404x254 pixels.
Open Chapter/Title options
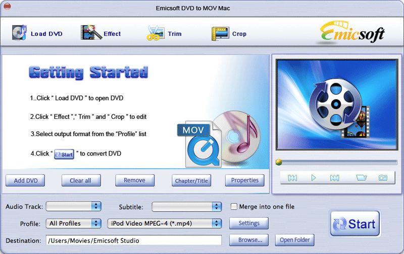coord(191,180)
